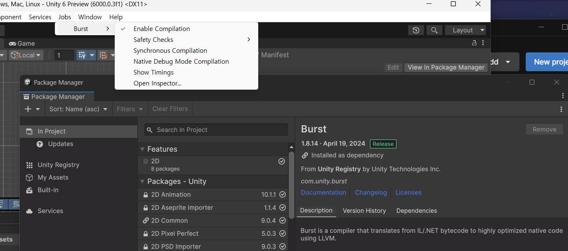Click the Package Manager title bar icon
Screen dimensions: 568x251
tap(28, 82)
